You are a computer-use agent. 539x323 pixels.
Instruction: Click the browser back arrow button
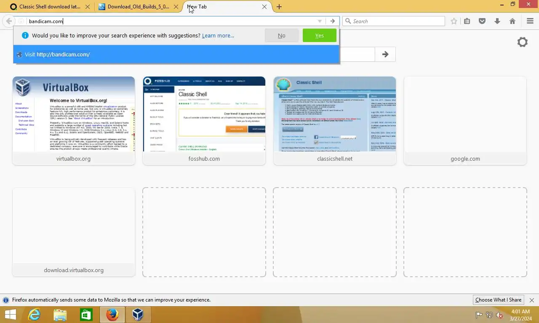9,21
